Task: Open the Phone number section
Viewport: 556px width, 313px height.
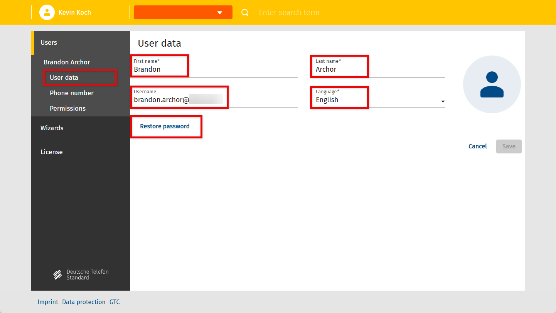Action: coord(72,93)
